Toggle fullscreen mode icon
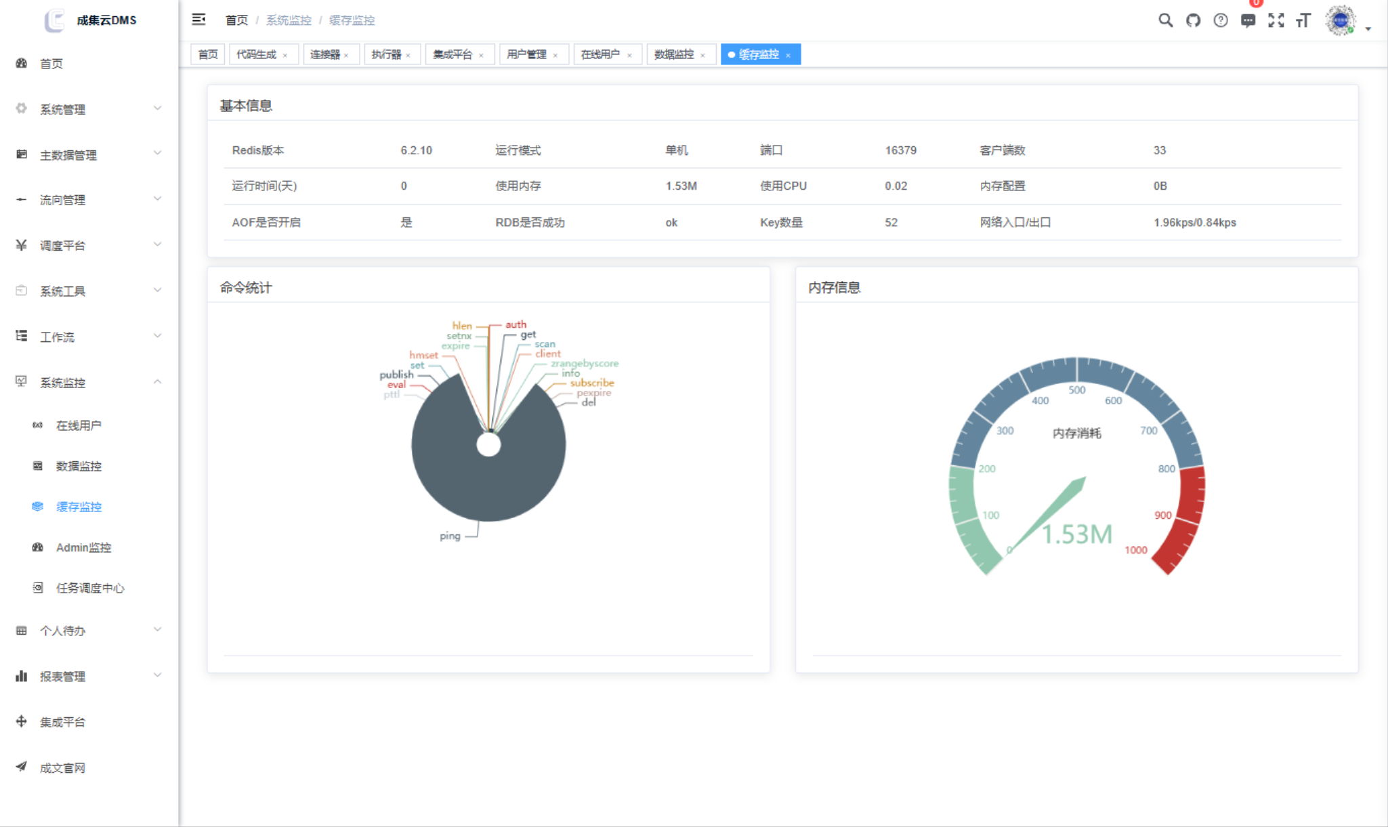 (1276, 20)
